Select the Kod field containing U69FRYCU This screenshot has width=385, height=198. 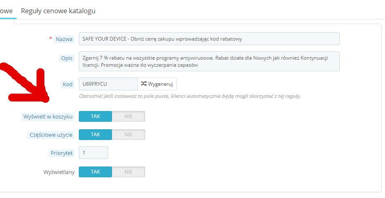click(x=108, y=84)
